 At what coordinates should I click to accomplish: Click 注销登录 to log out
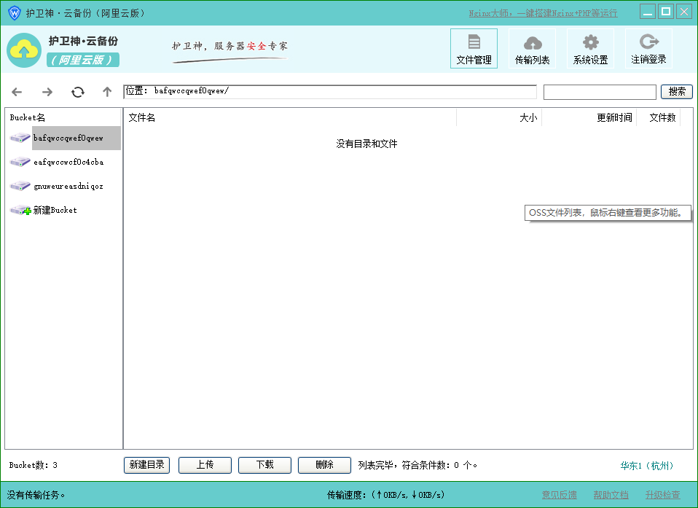tap(648, 49)
